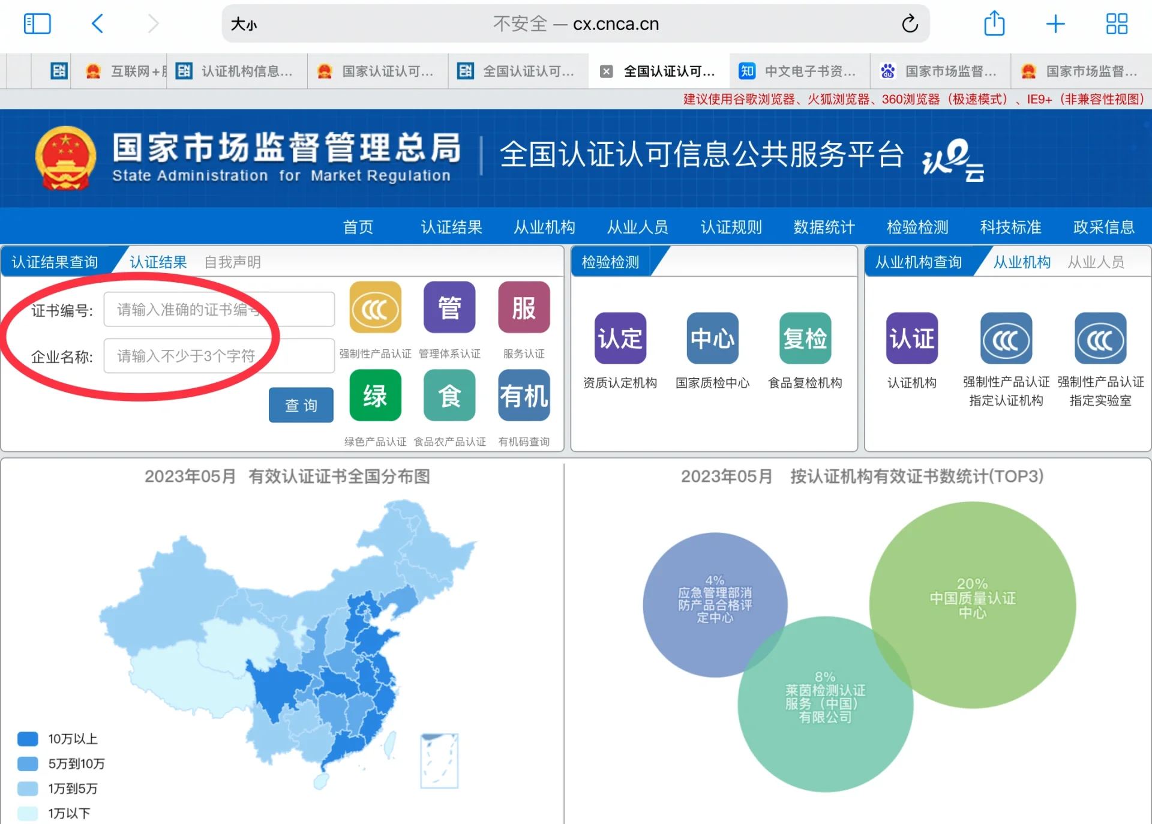The width and height of the screenshot is (1152, 824).
Task: Toggle the Safari sidebar button
Action: click(x=37, y=24)
